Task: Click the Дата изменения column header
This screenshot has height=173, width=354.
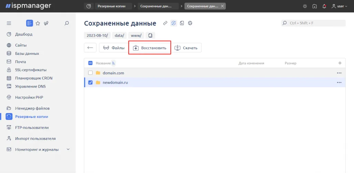Action: point(251,63)
